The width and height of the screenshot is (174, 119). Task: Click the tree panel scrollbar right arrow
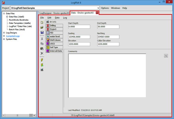tap(34, 115)
